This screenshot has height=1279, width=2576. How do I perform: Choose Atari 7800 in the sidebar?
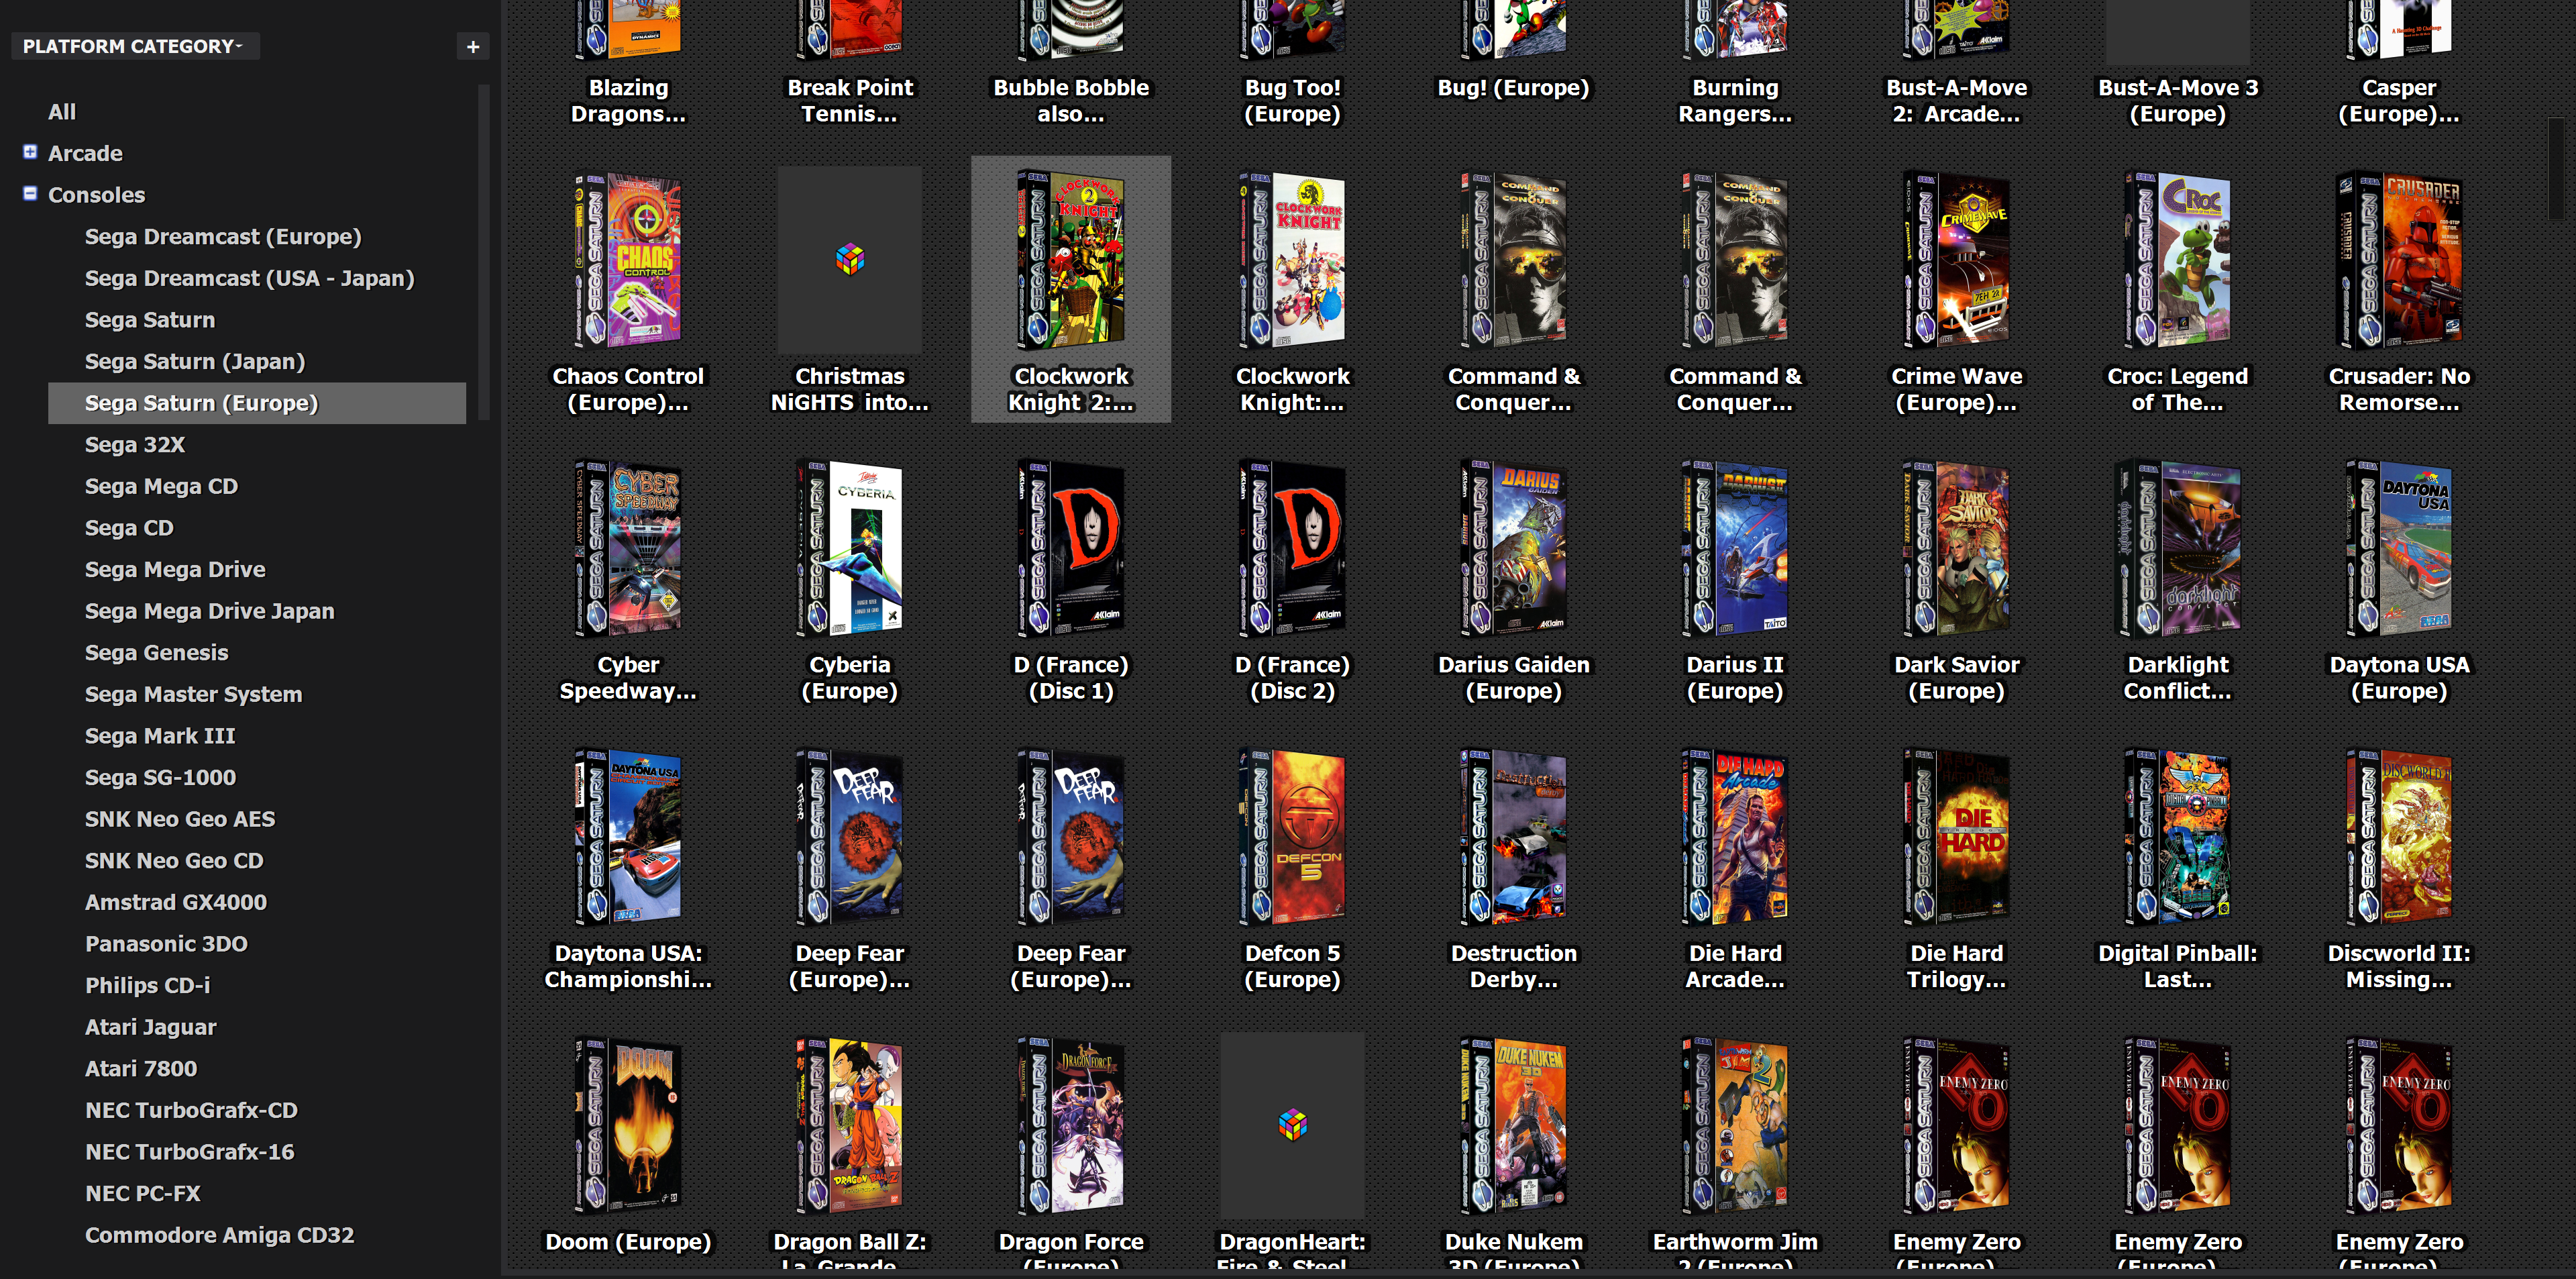(x=141, y=1069)
